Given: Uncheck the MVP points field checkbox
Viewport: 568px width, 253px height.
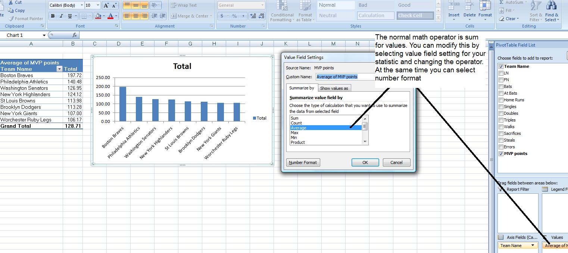Looking at the screenshot, I should coord(501,154).
